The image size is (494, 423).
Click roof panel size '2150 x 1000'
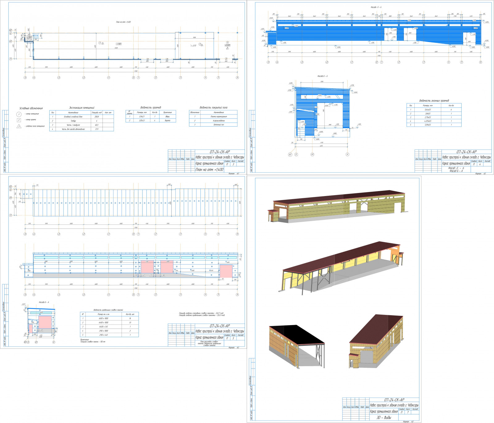point(103,331)
